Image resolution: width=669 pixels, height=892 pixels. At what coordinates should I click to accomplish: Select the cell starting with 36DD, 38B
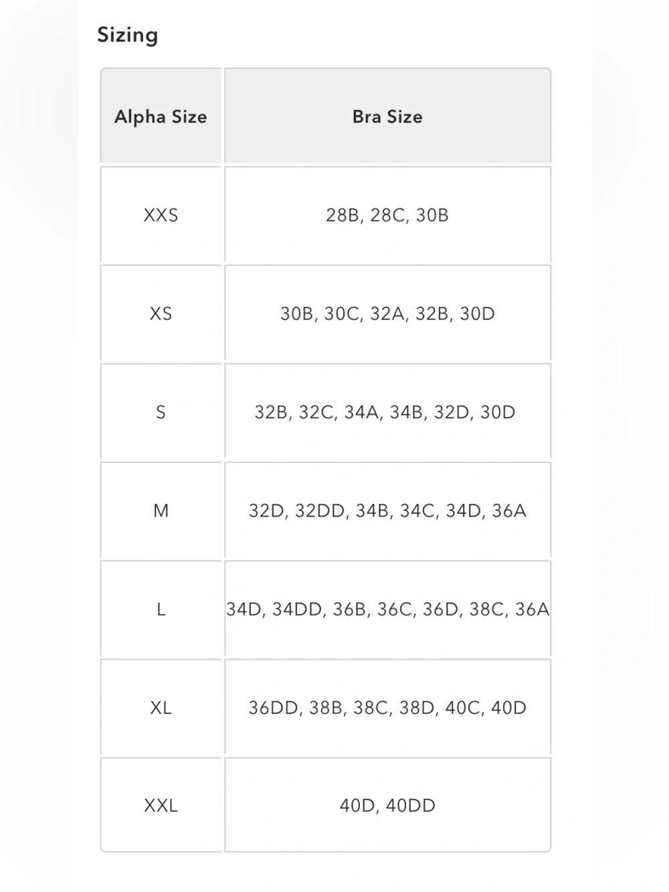387,707
